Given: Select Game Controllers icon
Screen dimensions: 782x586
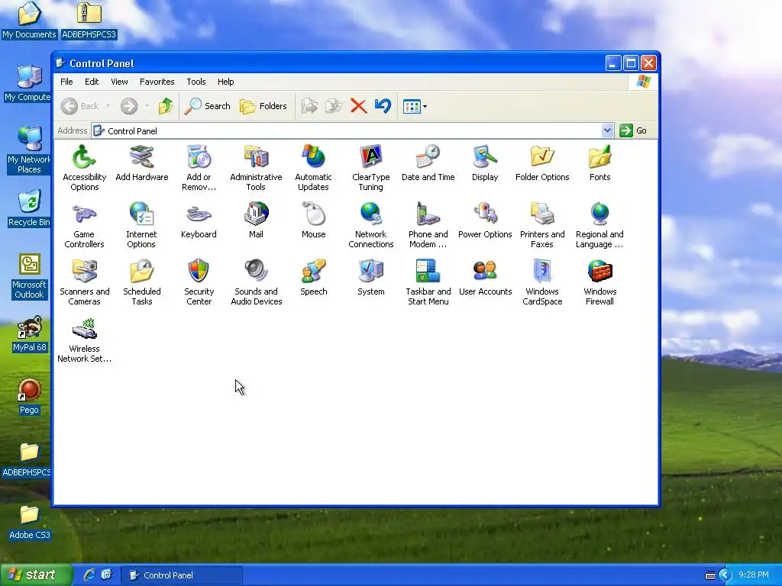Looking at the screenshot, I should click(84, 225).
